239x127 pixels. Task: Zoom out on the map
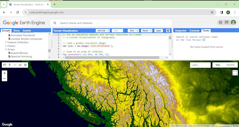[5, 79]
